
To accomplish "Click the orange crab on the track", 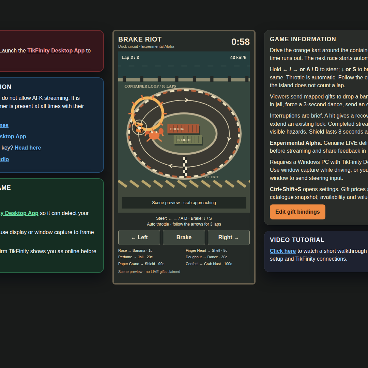I will pyautogui.click(x=154, y=135).
